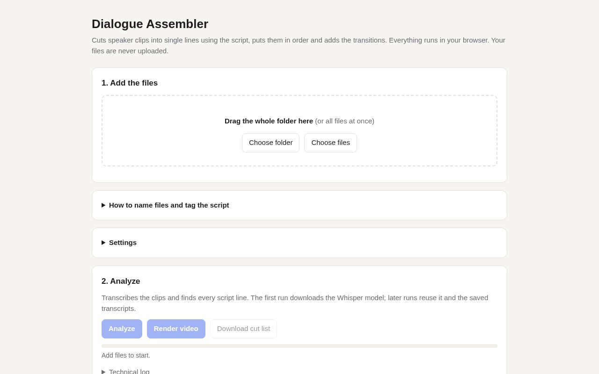Click the 'Add files to start.' status text
The height and width of the screenshot is (374, 599).
(126, 355)
